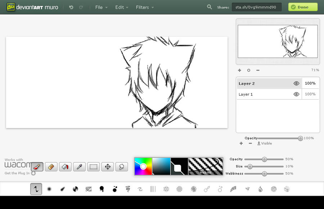
Task: Select the flood fill bucket tool
Action: click(x=65, y=167)
